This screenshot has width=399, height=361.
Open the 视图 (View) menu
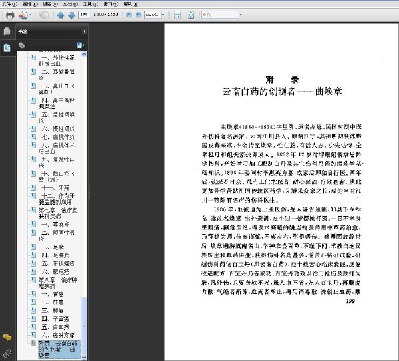[x=50, y=4]
